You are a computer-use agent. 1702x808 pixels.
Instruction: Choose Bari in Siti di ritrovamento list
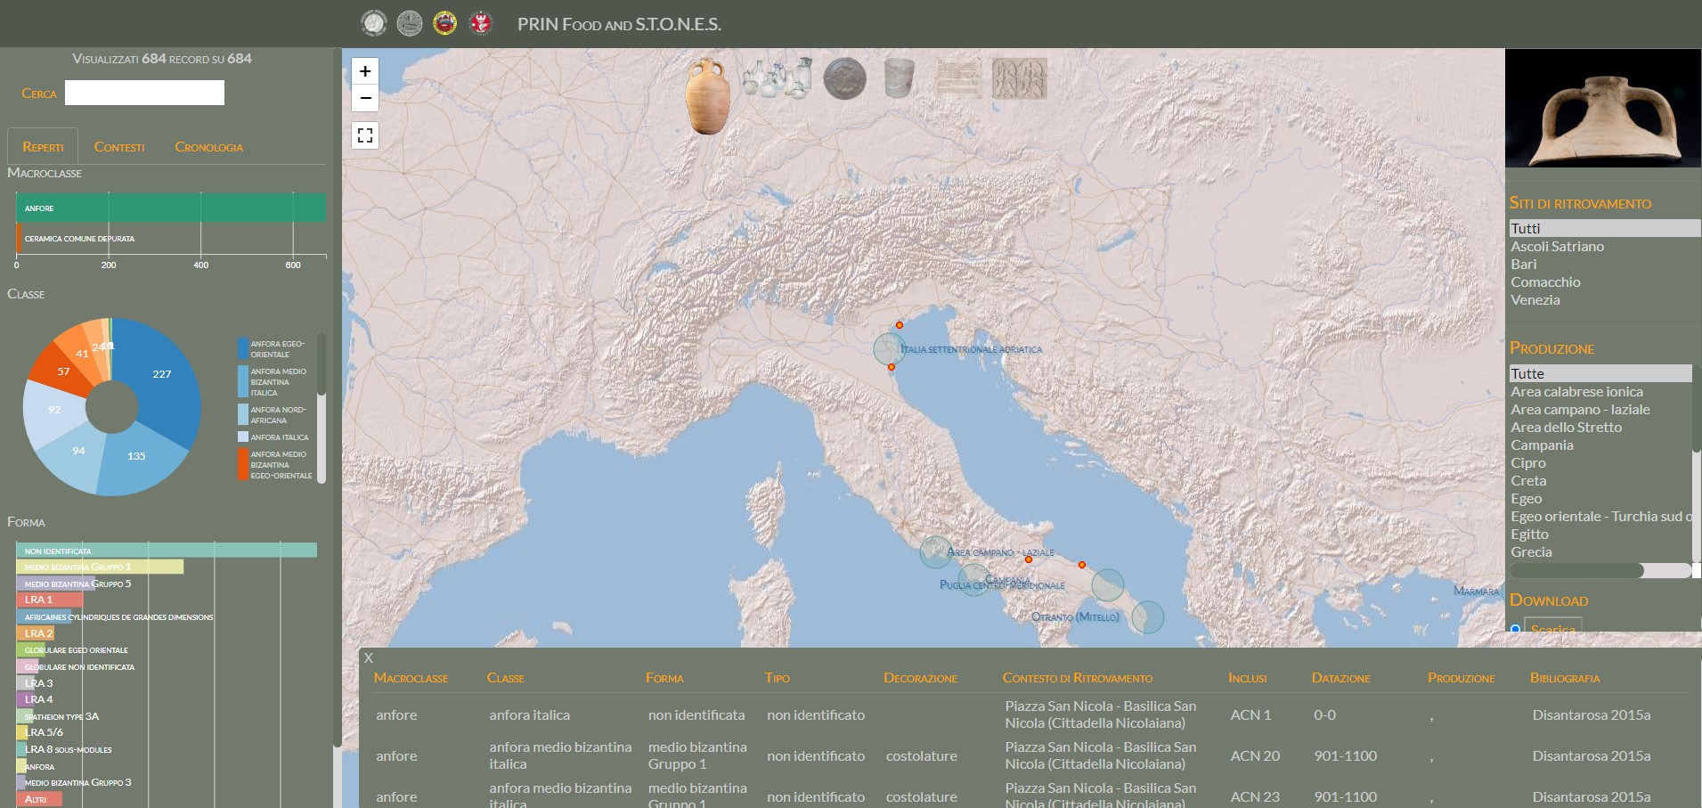click(1523, 265)
